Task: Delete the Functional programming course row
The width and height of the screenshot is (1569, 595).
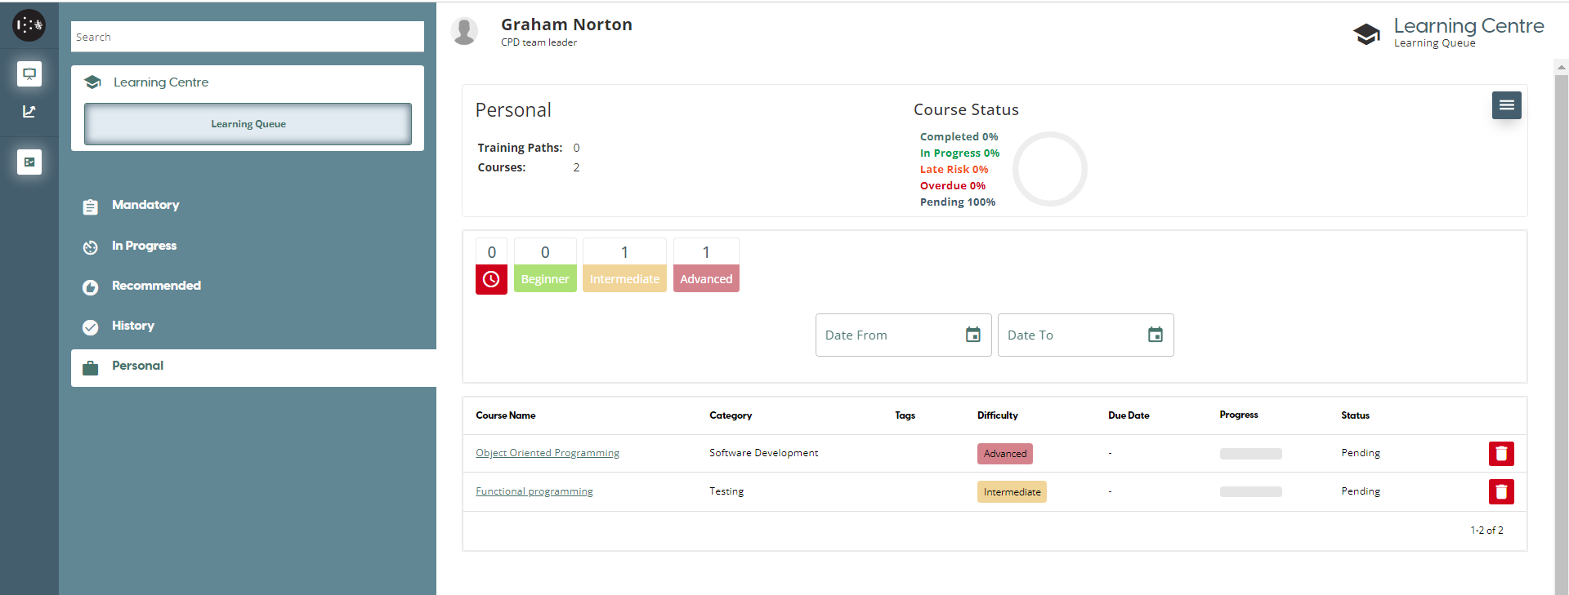Action: point(1500,491)
